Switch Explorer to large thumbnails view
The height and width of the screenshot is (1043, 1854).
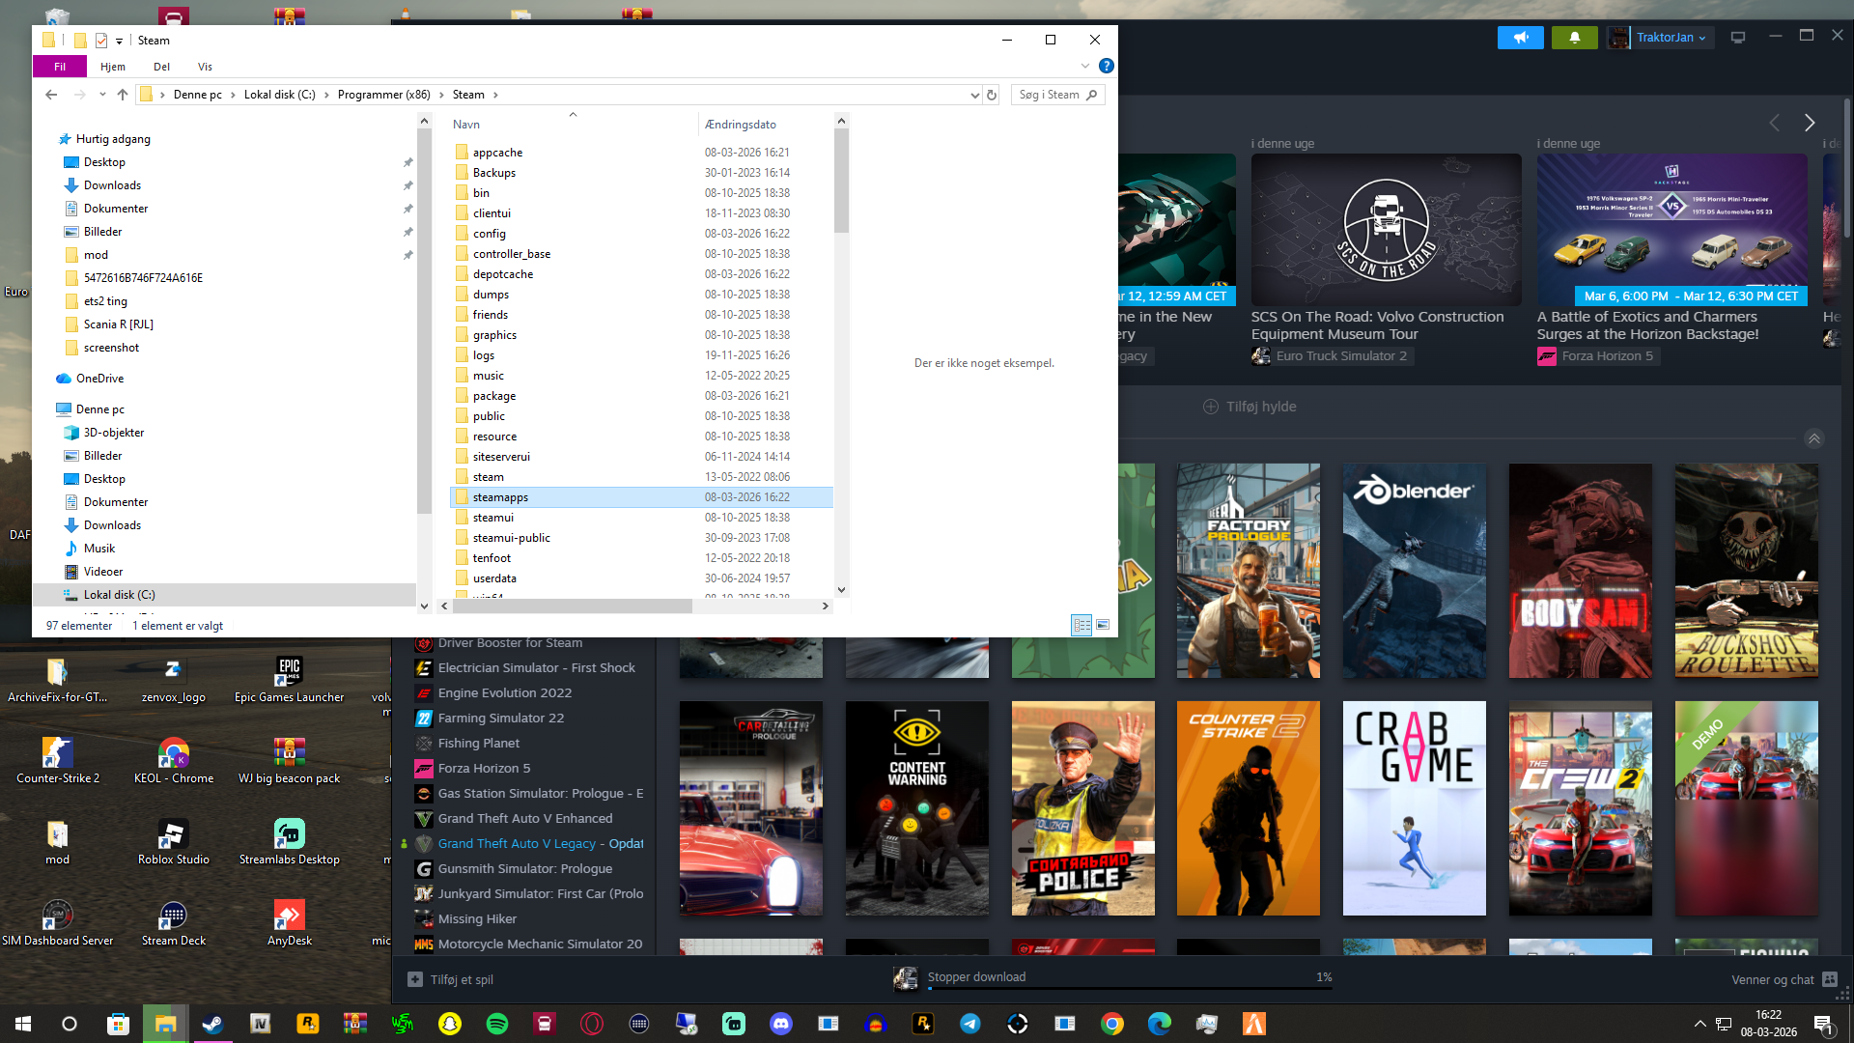coord(1103,625)
